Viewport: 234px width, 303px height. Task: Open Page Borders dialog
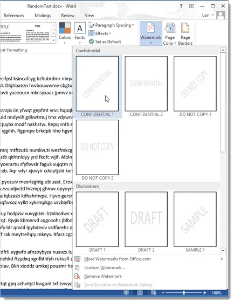[185, 34]
